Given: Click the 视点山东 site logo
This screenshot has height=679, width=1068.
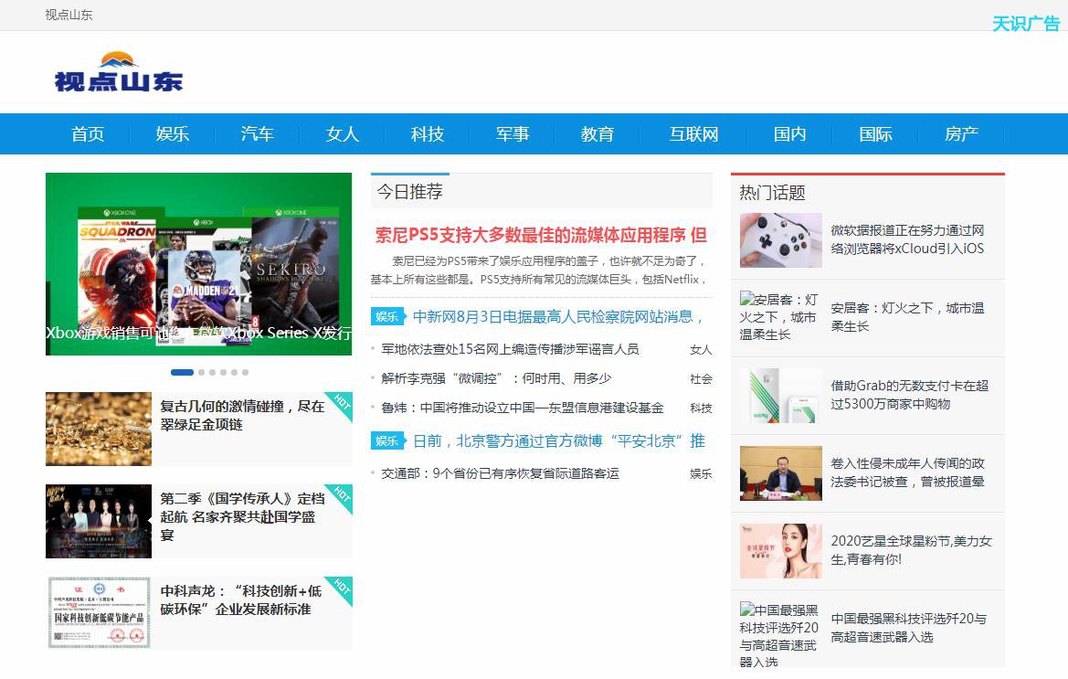Looking at the screenshot, I should (119, 72).
